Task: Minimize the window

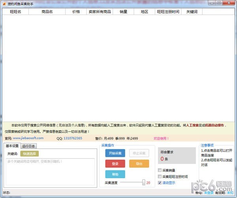Action: 212,3
